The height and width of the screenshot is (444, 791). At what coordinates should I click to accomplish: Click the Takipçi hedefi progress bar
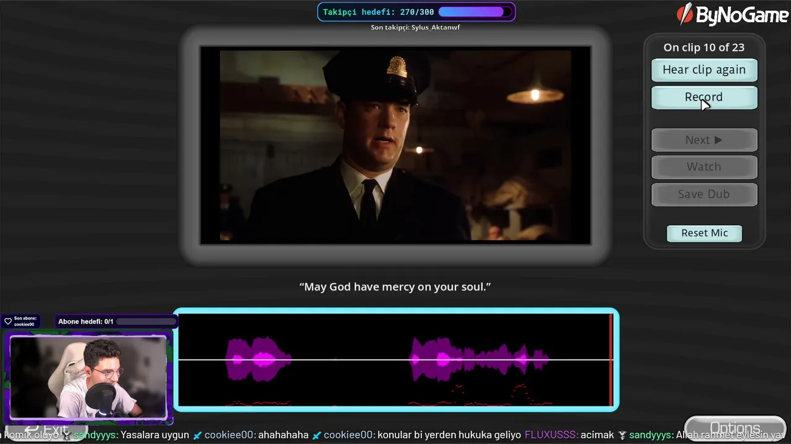(475, 12)
